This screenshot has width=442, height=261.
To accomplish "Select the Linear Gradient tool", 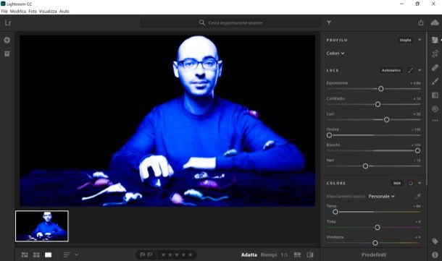I will (435, 95).
